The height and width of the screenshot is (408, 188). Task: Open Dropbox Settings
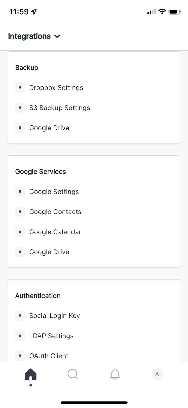tap(56, 88)
